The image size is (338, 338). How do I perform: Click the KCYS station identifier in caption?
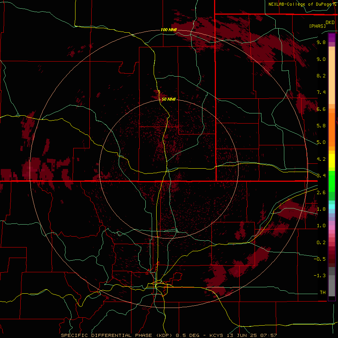217,335
